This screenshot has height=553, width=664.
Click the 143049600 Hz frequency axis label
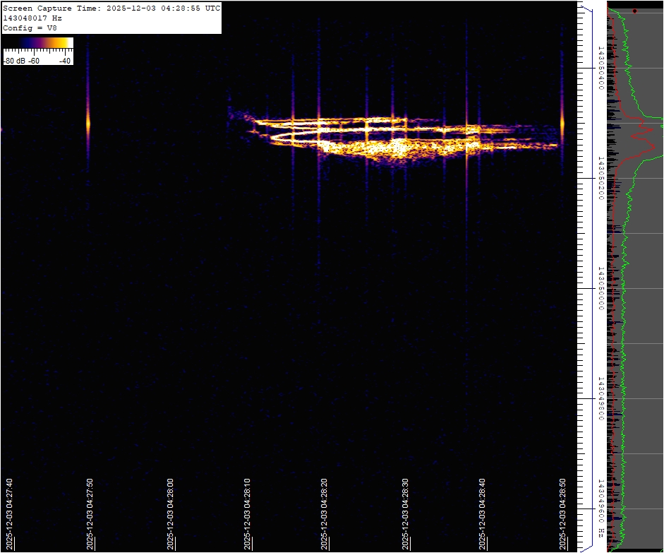[x=600, y=507]
